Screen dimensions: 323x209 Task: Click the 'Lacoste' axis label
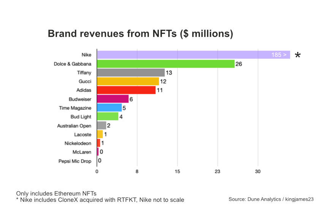pyautogui.click(x=82, y=135)
